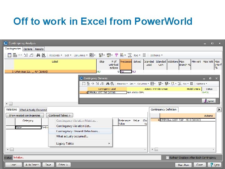225x169 pixels.
Task: Click second binoculars search icon in Contingency Elements toolbar
Action: 112,84
